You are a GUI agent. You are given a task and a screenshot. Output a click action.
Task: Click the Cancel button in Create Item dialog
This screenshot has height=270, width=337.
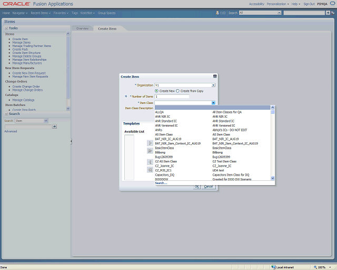click(209, 187)
